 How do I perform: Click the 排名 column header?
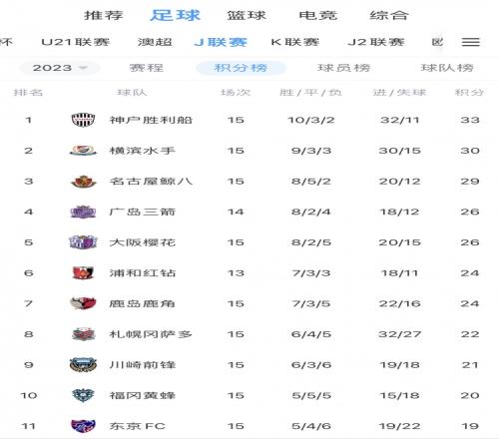click(28, 92)
